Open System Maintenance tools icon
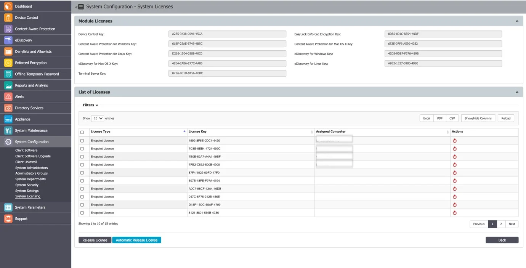526x268 pixels. (x=8, y=130)
